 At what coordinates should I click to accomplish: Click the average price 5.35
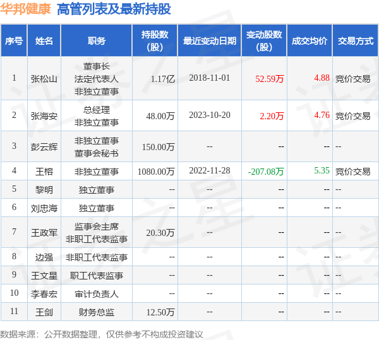point(322,170)
